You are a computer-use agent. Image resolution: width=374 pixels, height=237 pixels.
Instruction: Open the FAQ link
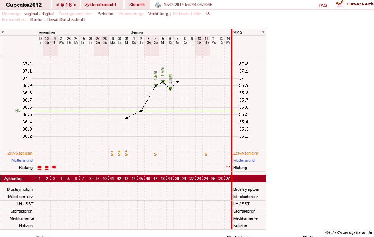pos(323,5)
